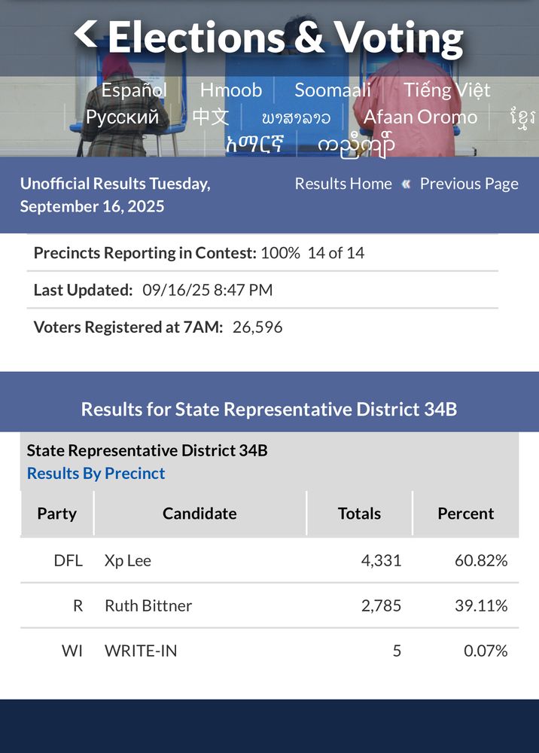The image size is (539, 753).
Task: Select the Hmoob language option
Action: [x=231, y=90]
